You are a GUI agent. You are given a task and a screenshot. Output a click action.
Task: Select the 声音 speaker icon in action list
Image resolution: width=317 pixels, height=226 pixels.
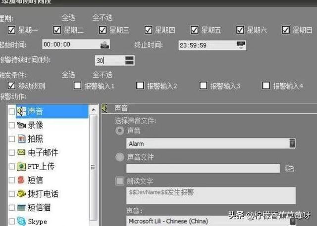tap(21, 111)
